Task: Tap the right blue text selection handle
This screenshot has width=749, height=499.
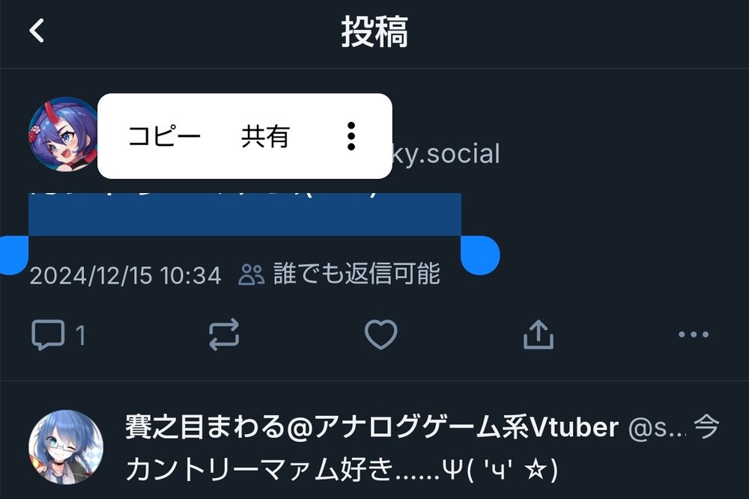Action: (x=480, y=255)
